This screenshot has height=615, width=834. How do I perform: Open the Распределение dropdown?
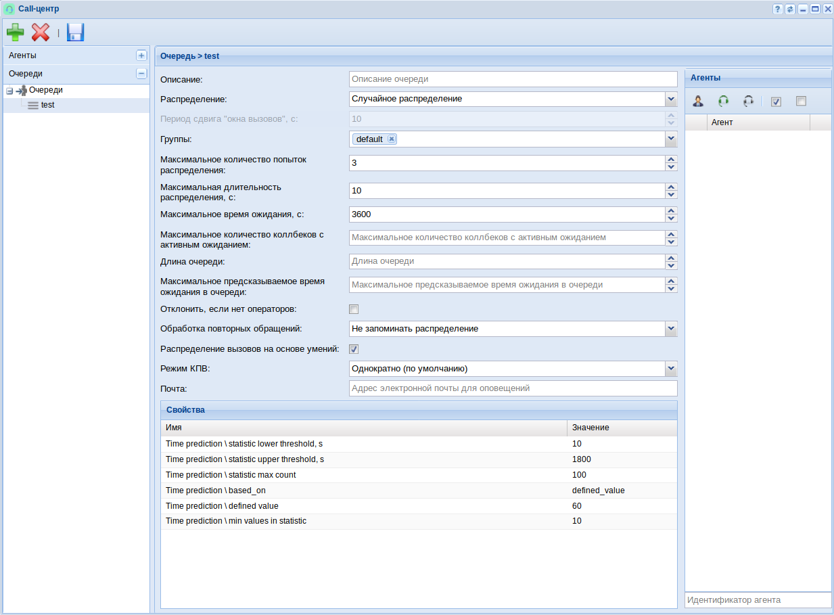pyautogui.click(x=670, y=99)
